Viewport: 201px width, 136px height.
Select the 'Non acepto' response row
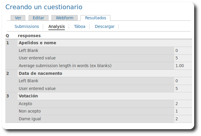pyautogui.click(x=30, y=111)
